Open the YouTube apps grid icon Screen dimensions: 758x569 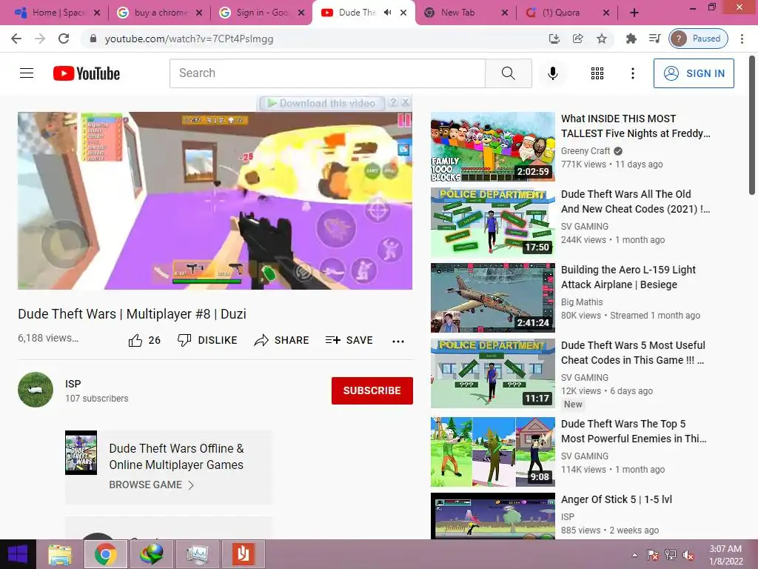597,73
